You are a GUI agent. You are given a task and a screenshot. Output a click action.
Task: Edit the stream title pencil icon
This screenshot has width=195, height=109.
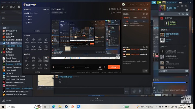click(x=63, y=9)
